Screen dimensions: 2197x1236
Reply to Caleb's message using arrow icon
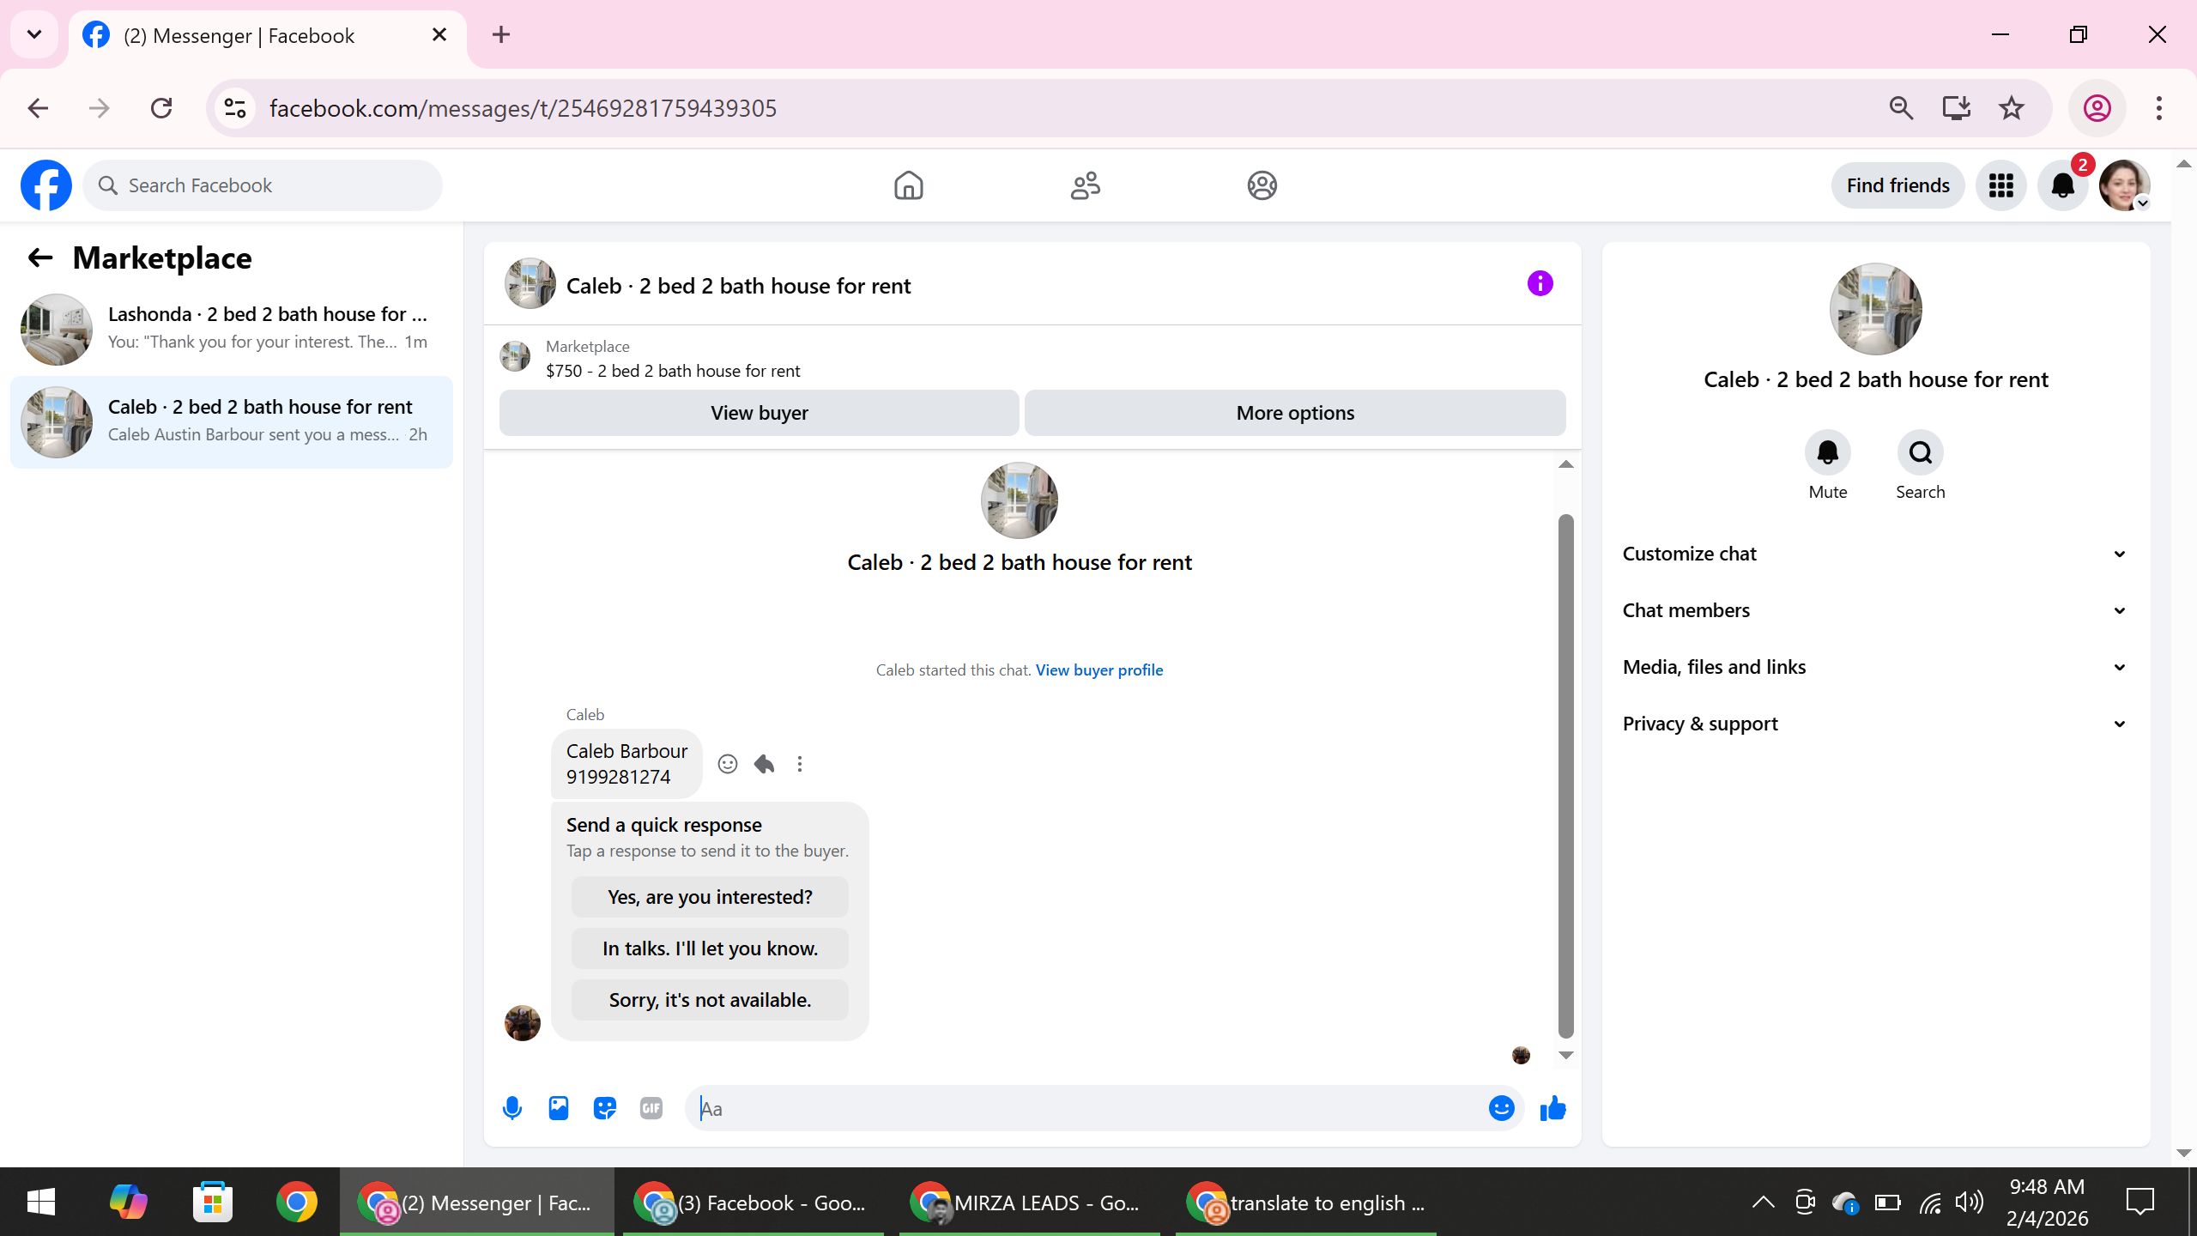(764, 764)
